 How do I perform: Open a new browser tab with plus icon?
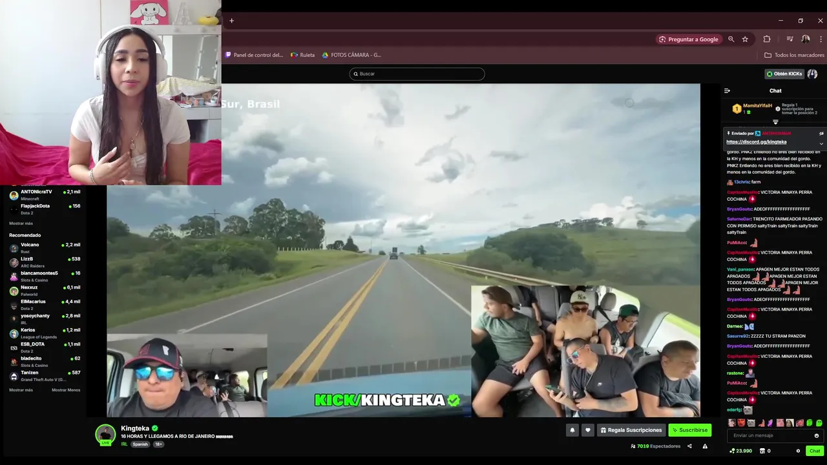coord(231,21)
